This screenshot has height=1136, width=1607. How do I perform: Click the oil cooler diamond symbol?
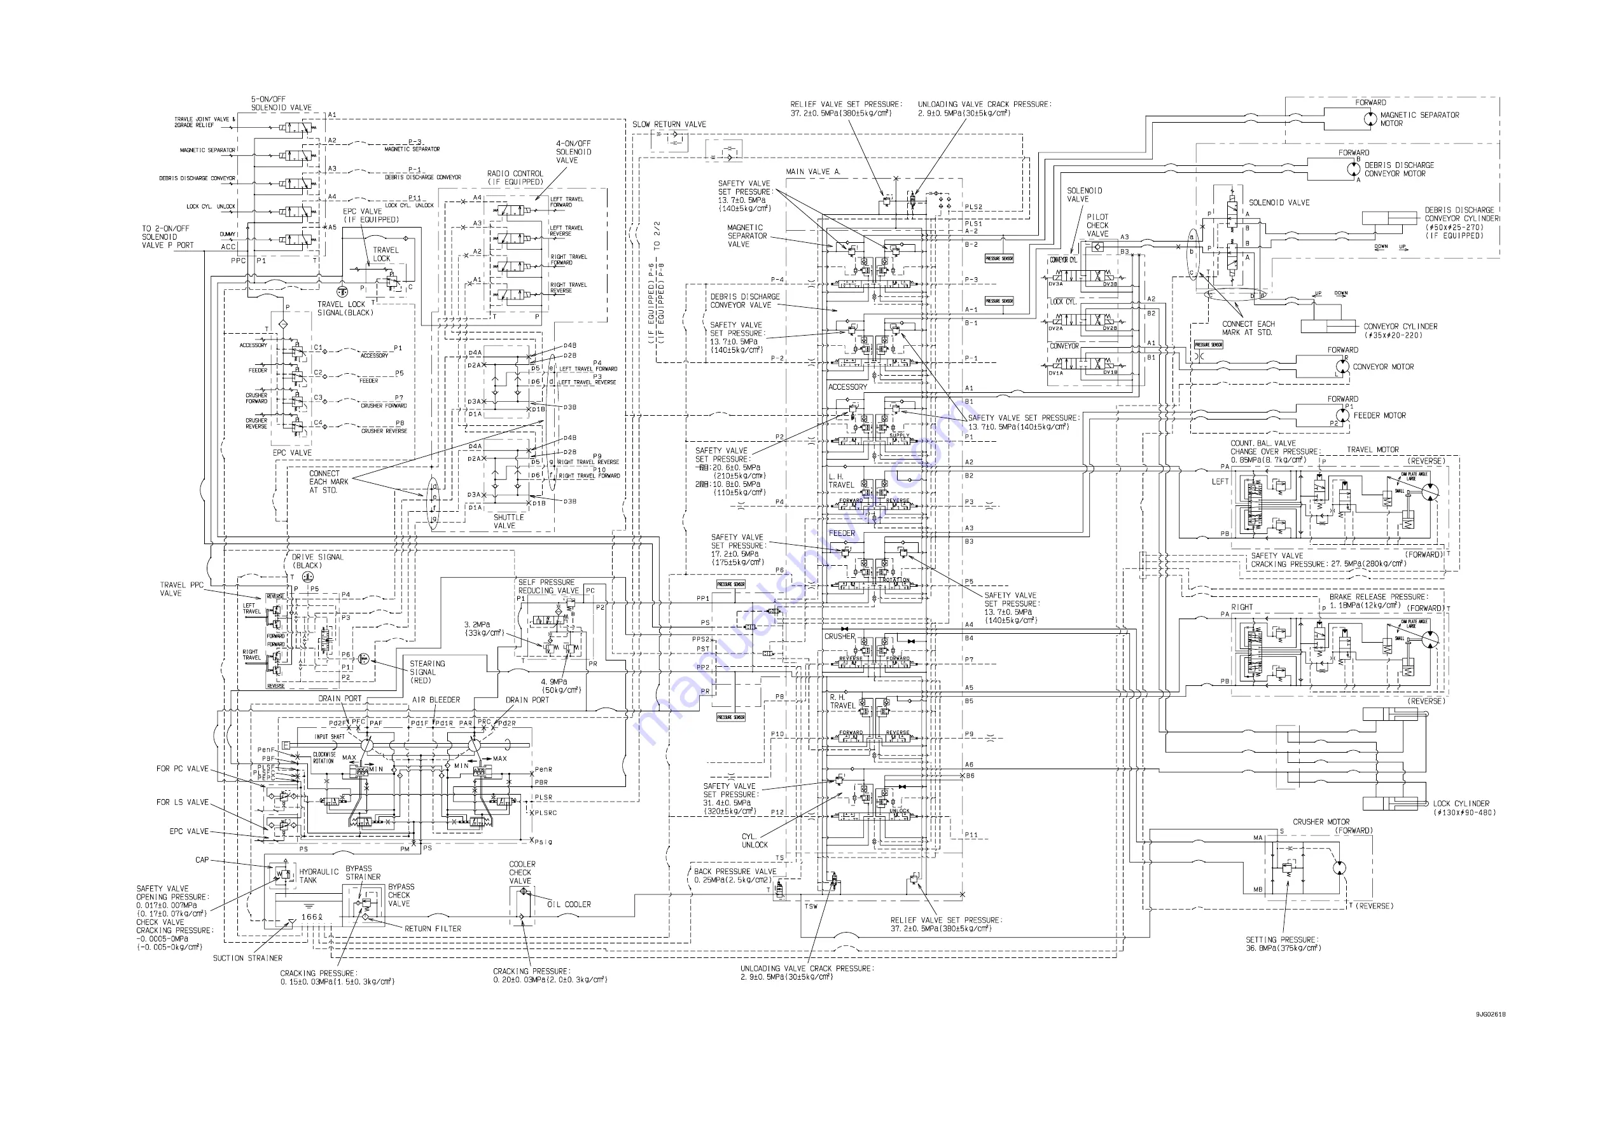[x=525, y=893]
